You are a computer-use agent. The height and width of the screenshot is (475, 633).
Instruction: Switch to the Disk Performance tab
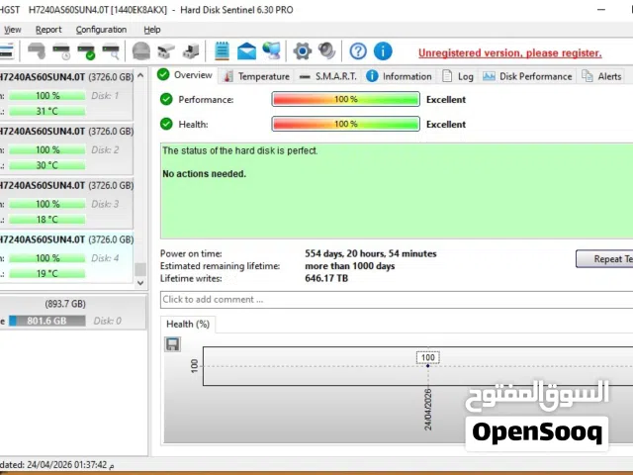pyautogui.click(x=527, y=76)
